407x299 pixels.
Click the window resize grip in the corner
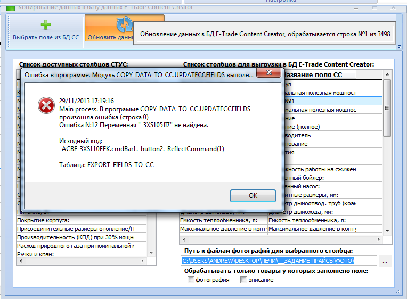(x=397, y=292)
